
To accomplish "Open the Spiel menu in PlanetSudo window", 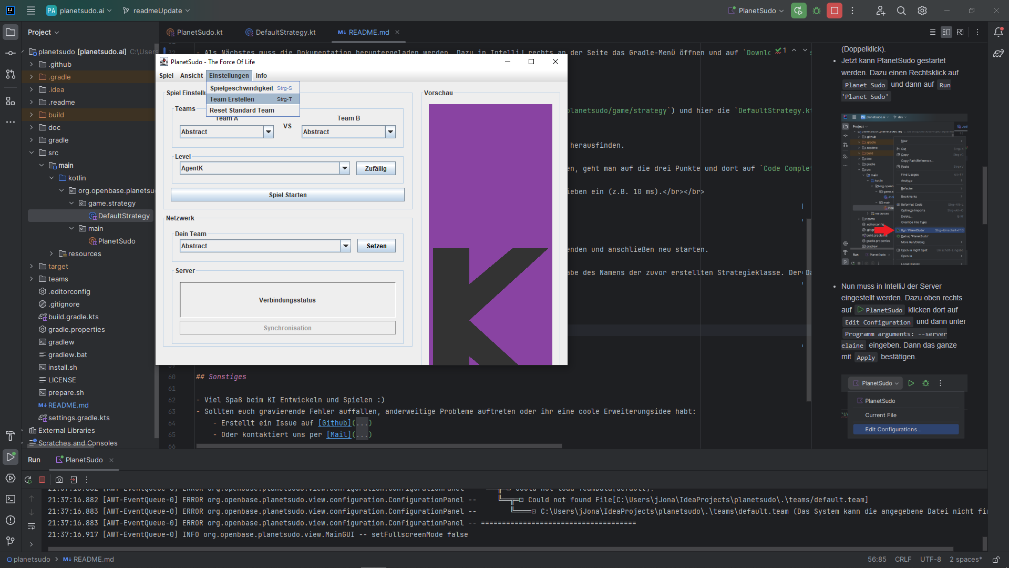I will (x=166, y=76).
